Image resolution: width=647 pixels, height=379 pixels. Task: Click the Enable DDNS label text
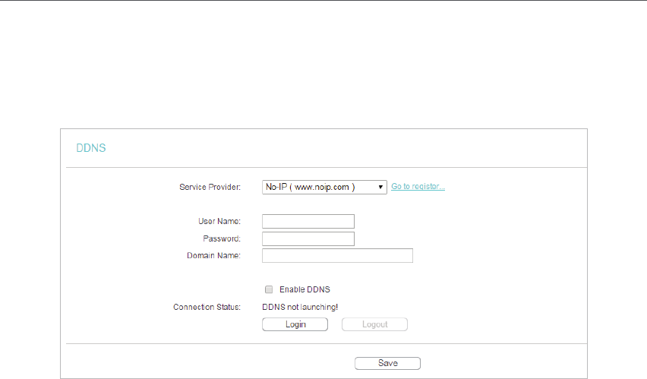click(x=305, y=289)
